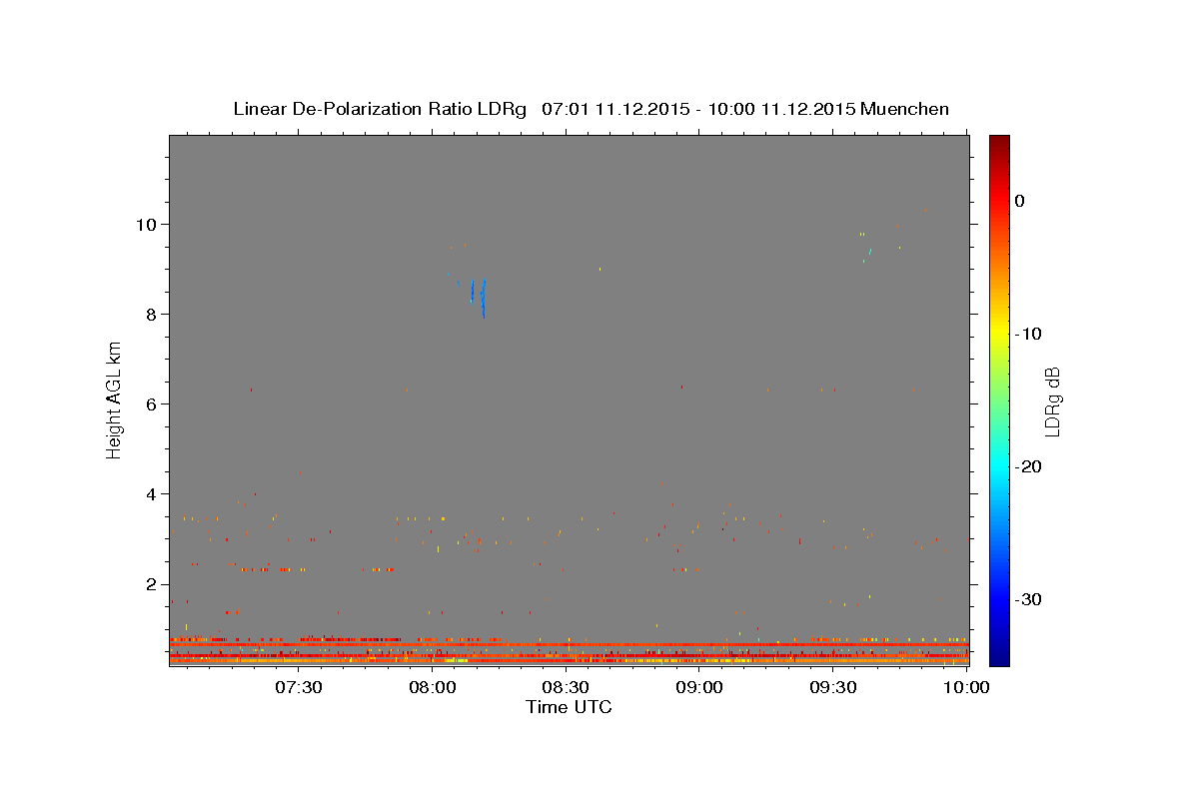Click the LDRg dB colorbar title
Image resolution: width=1199 pixels, height=799 pixels.
1052,400
